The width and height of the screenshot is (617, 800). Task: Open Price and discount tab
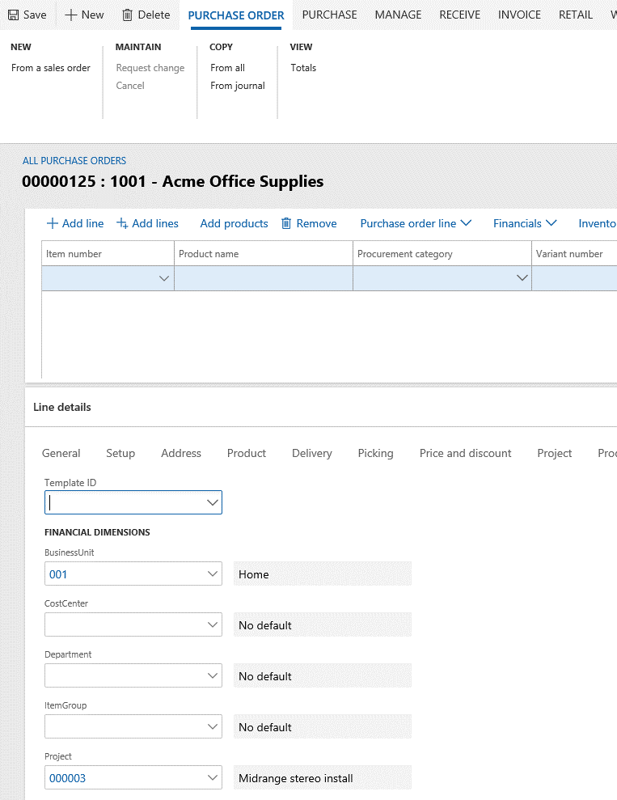coord(465,453)
